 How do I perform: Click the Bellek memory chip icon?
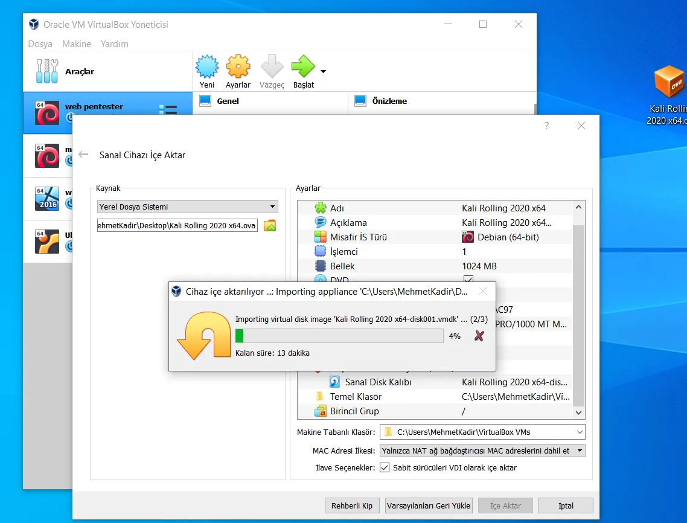321,266
